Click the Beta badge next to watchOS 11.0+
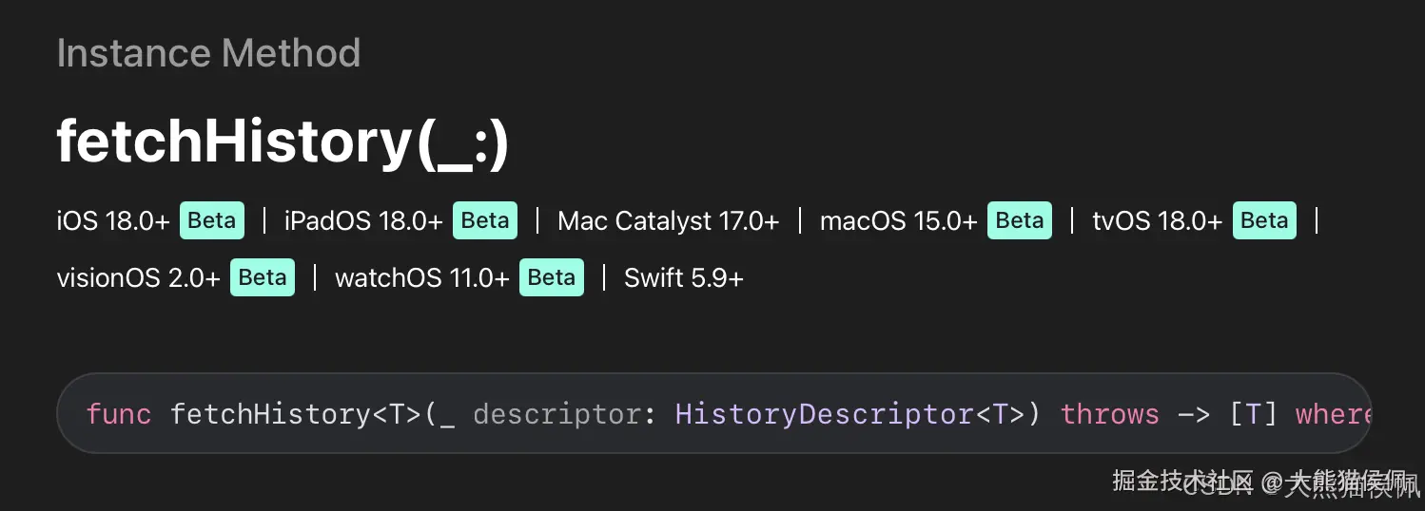 552,277
